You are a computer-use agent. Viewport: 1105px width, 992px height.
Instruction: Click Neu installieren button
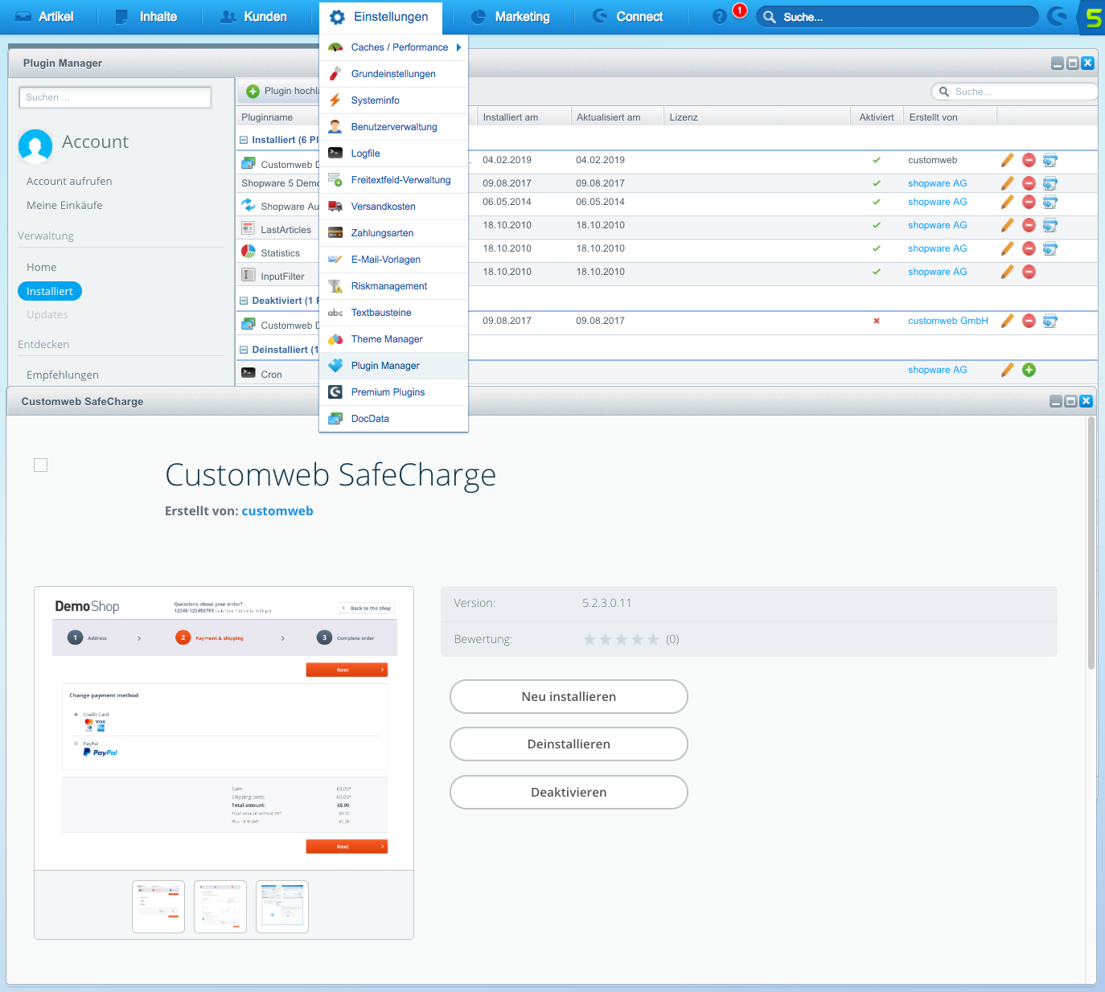(569, 697)
